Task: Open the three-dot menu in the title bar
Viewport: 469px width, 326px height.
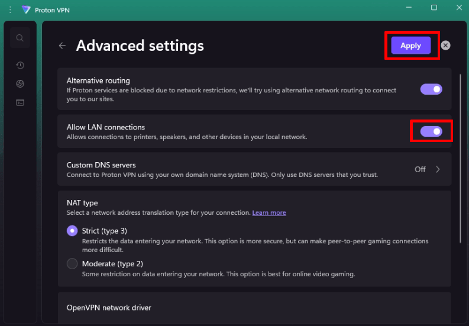Action: (10, 10)
